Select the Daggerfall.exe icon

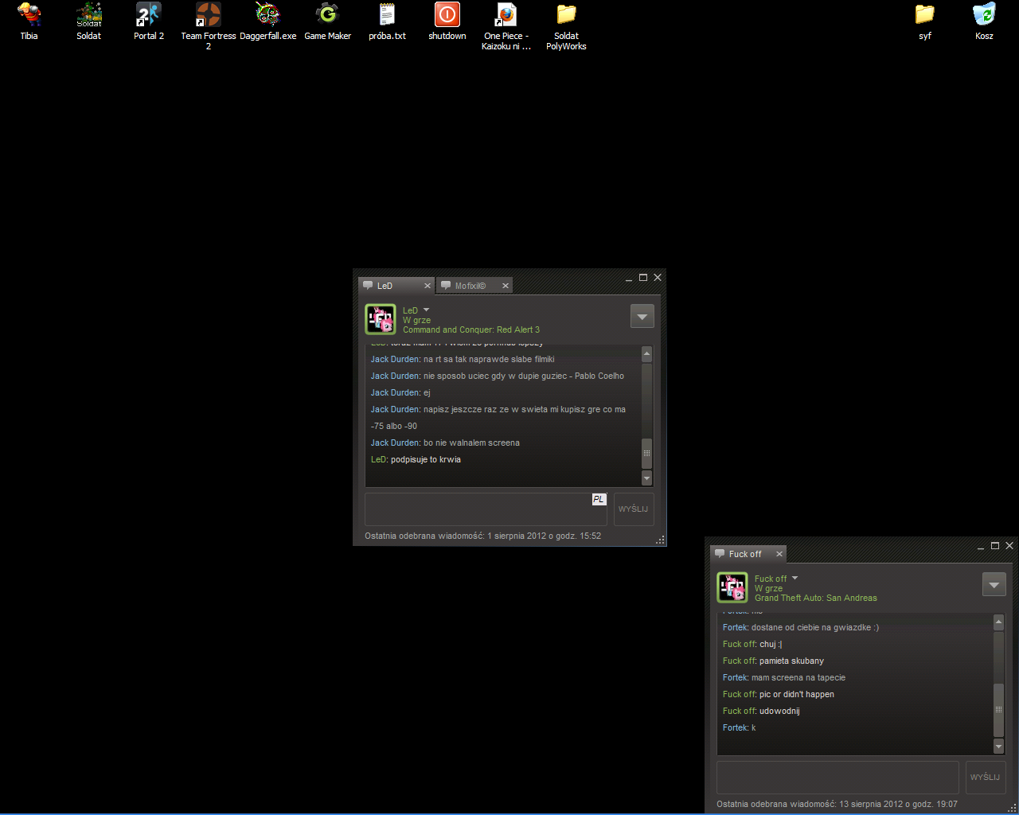point(267,15)
